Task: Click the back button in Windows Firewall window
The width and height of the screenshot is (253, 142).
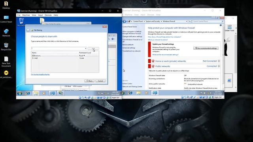Action: coord(124,21)
